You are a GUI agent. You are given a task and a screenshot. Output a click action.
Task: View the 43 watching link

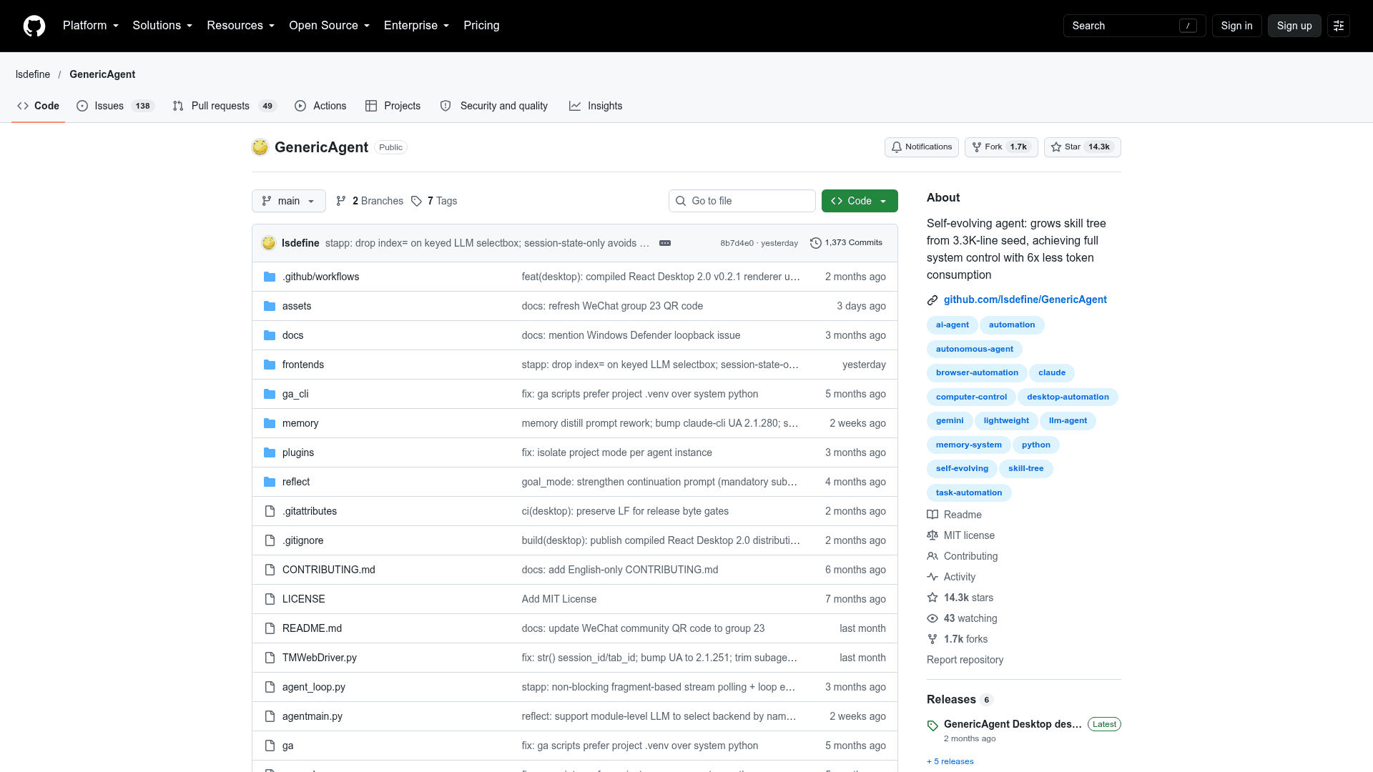[x=962, y=618]
